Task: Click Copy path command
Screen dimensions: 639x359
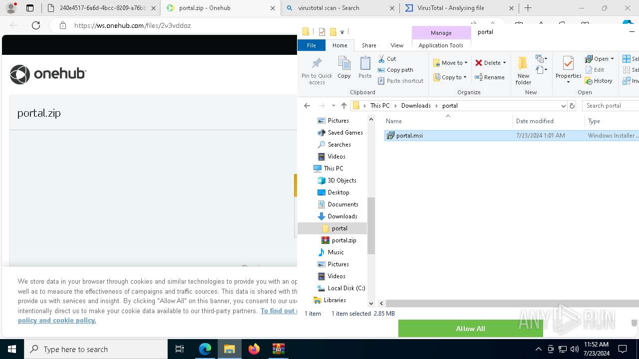Action: pyautogui.click(x=395, y=70)
